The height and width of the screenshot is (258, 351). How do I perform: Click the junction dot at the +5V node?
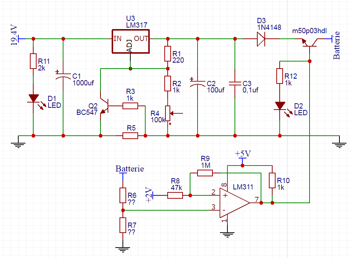[242, 166]
